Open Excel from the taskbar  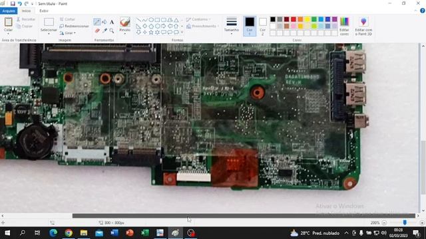pos(145,233)
